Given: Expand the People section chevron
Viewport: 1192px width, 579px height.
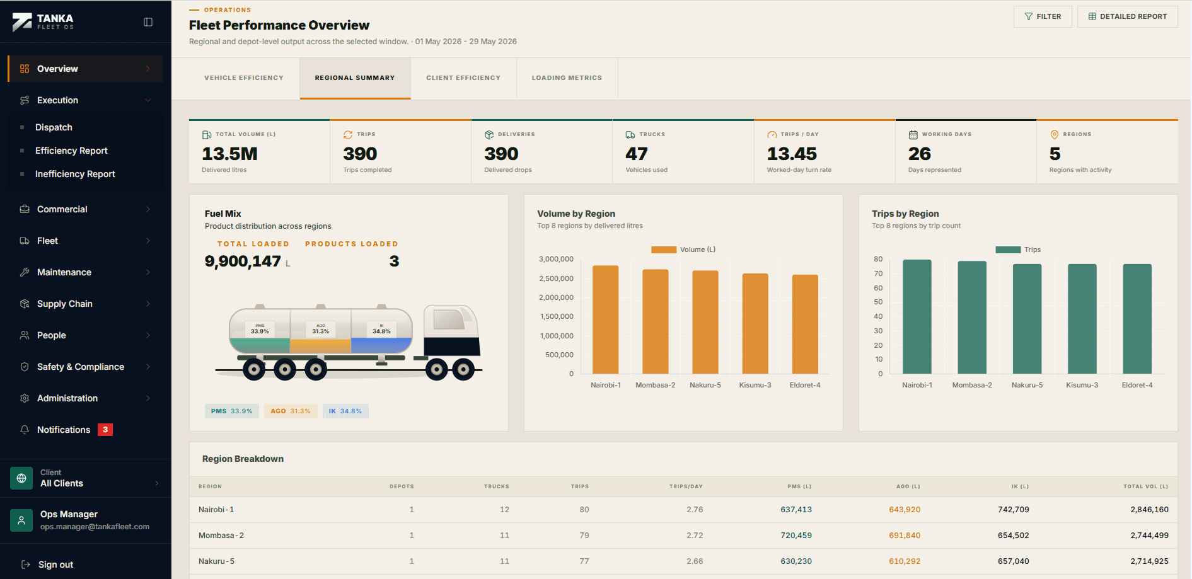Looking at the screenshot, I should (148, 335).
